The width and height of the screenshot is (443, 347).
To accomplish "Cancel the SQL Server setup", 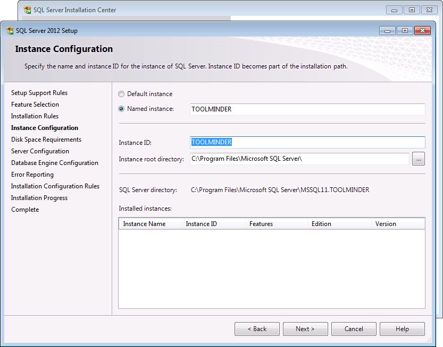I will [x=354, y=329].
